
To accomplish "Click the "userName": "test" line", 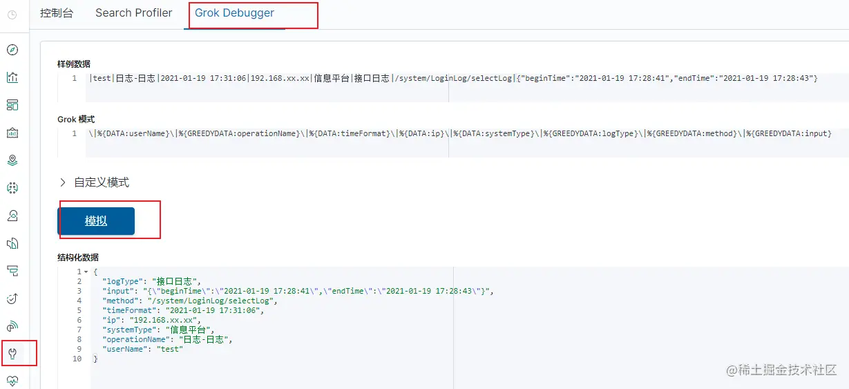I will 142,349.
